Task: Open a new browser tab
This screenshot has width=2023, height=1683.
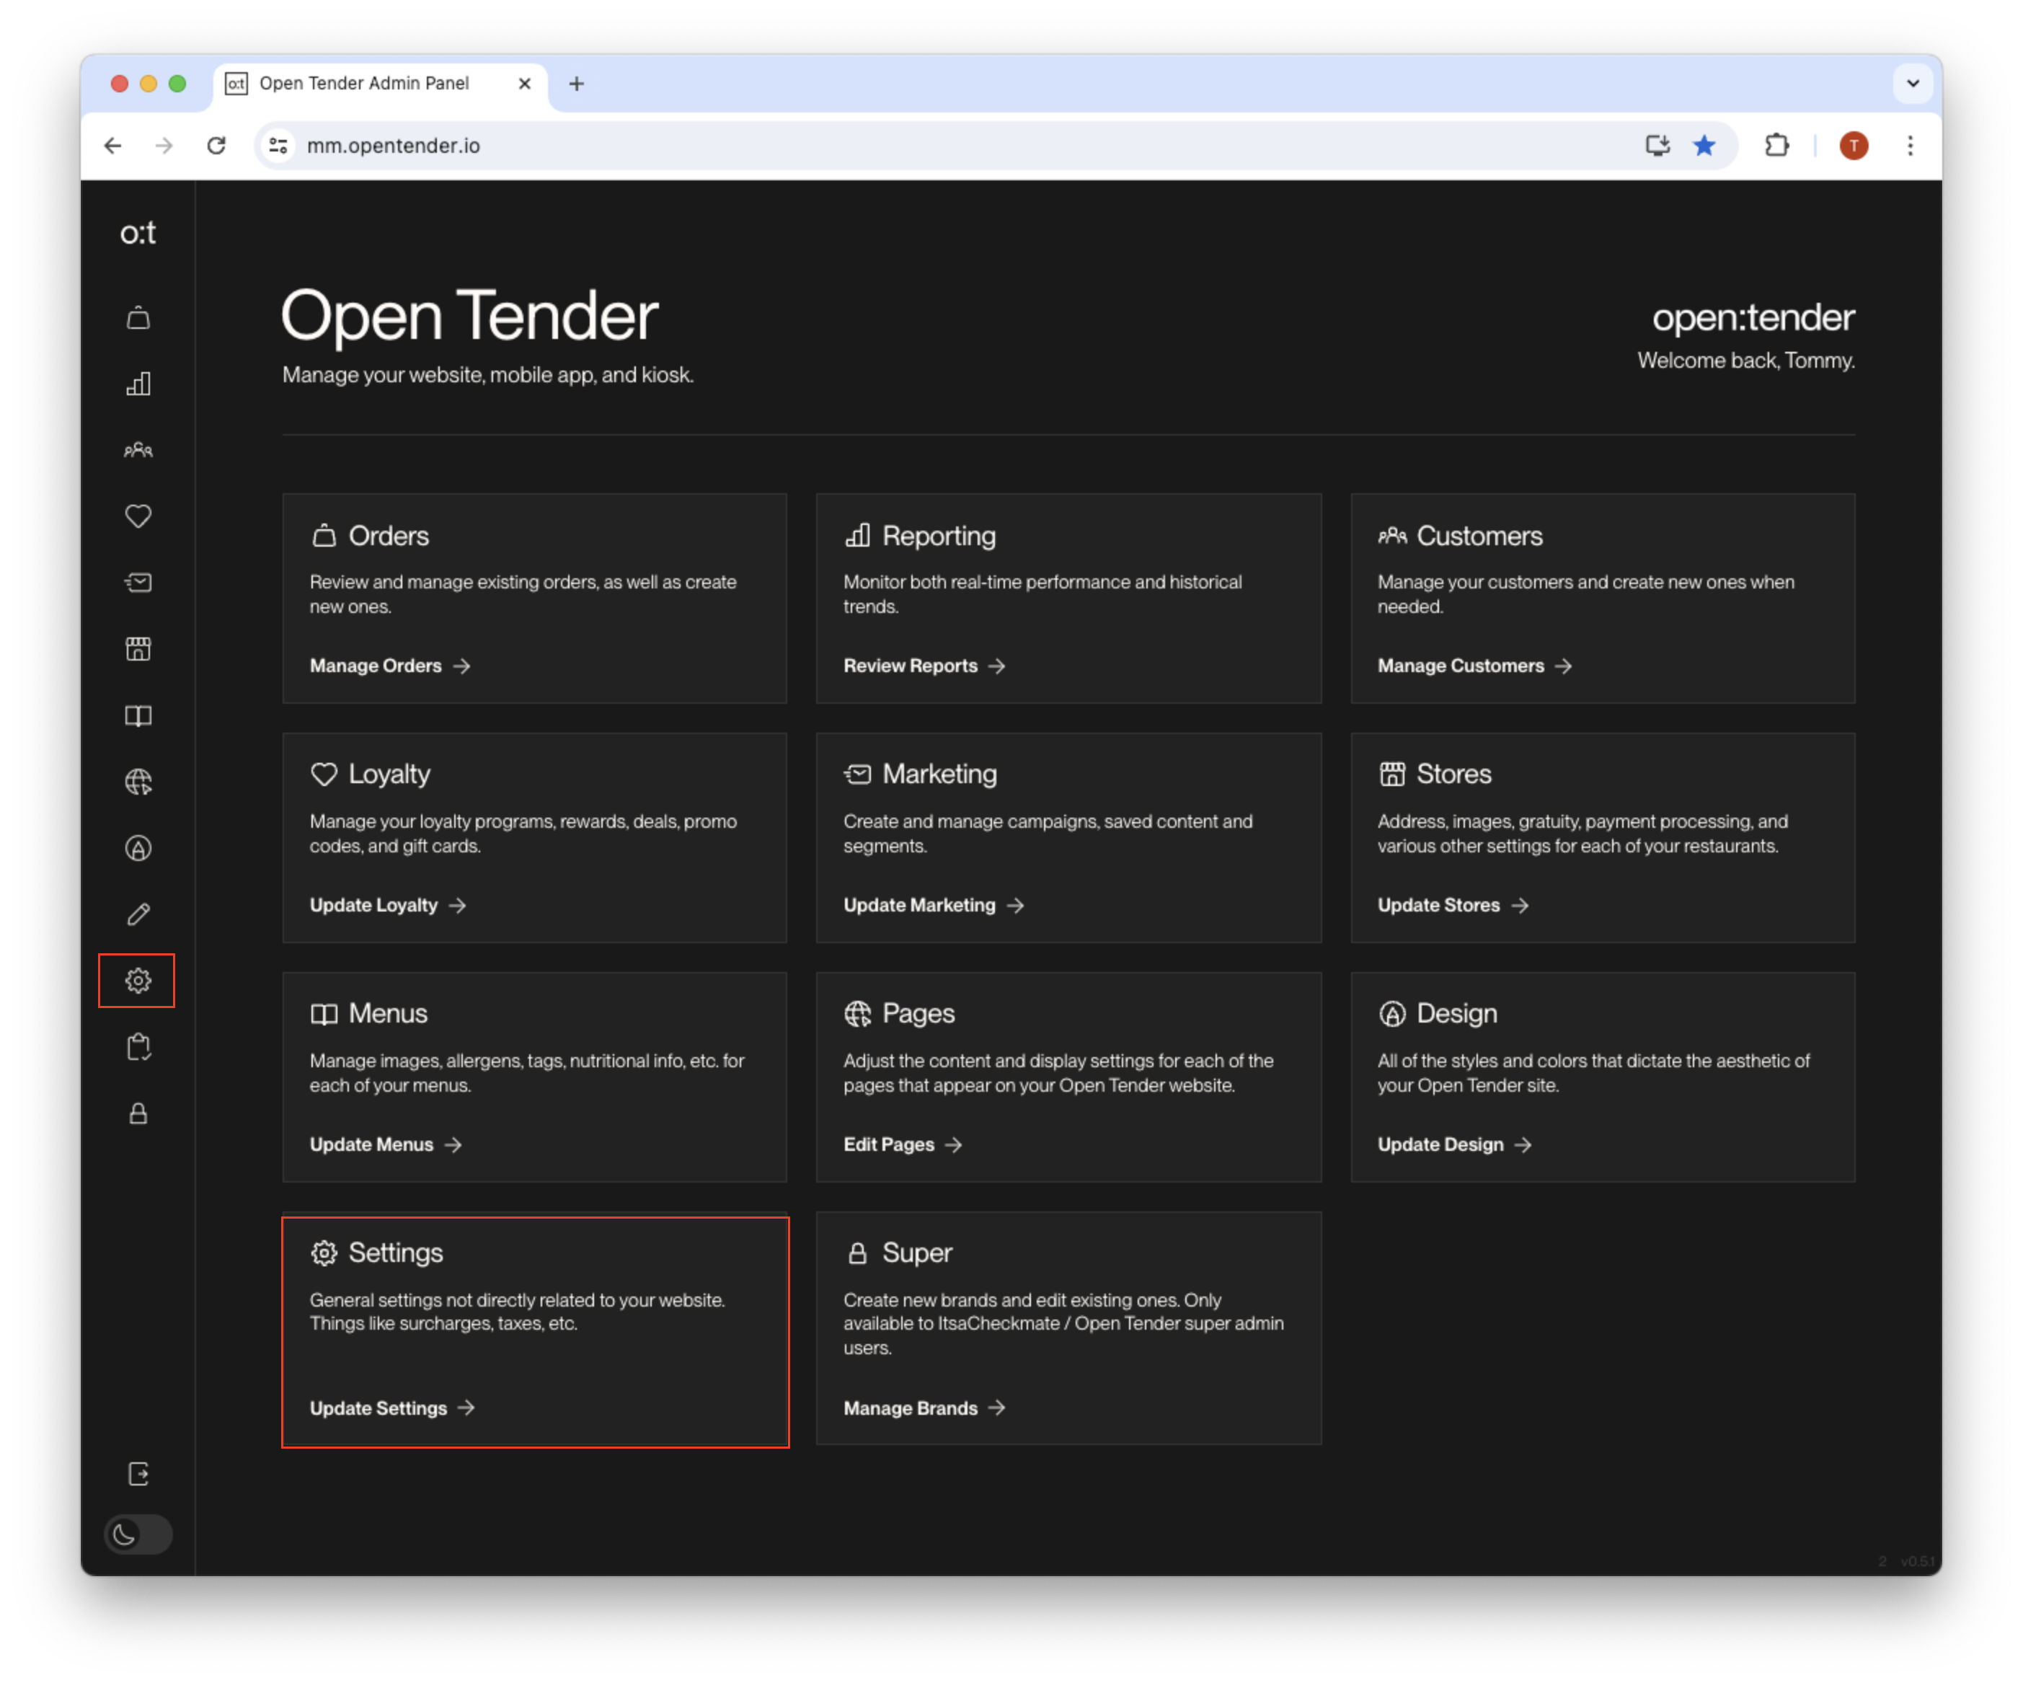Action: click(576, 84)
